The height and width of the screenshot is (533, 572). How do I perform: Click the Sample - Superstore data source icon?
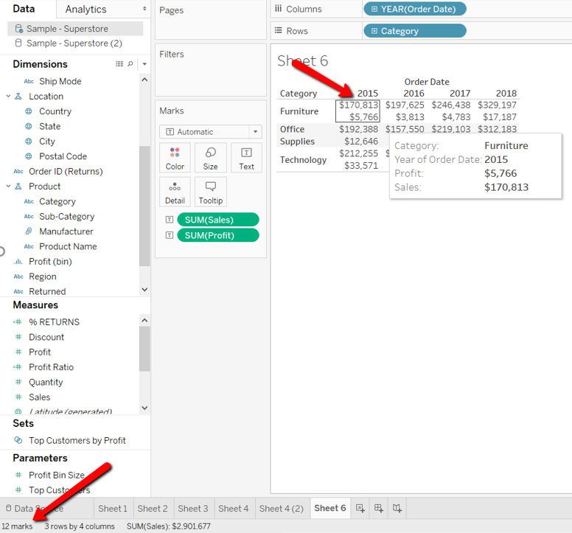coord(18,29)
